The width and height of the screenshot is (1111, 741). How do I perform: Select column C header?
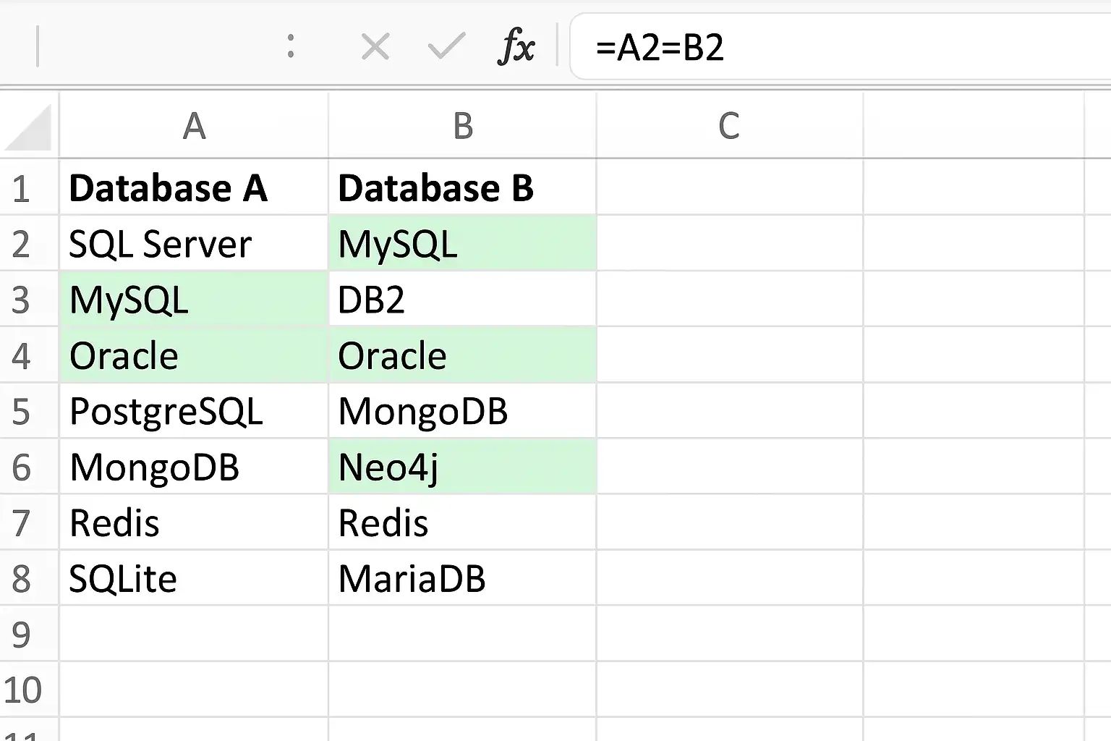[x=729, y=126]
